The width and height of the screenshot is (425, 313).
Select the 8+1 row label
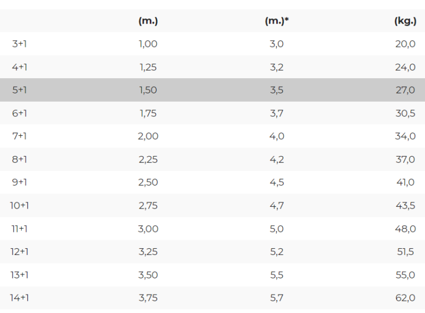(19, 159)
